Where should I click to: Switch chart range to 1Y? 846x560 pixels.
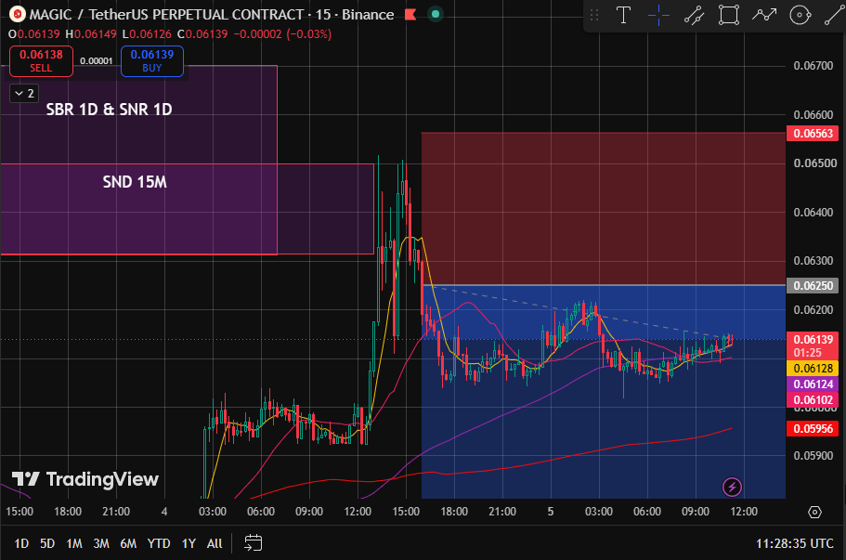tap(189, 543)
